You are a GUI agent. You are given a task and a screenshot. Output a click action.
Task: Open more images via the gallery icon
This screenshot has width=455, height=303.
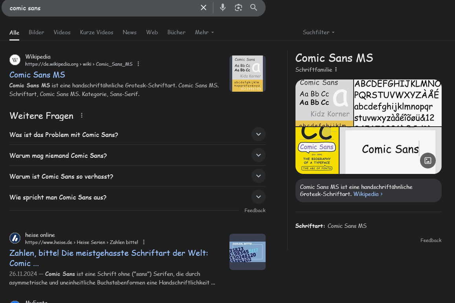428,161
